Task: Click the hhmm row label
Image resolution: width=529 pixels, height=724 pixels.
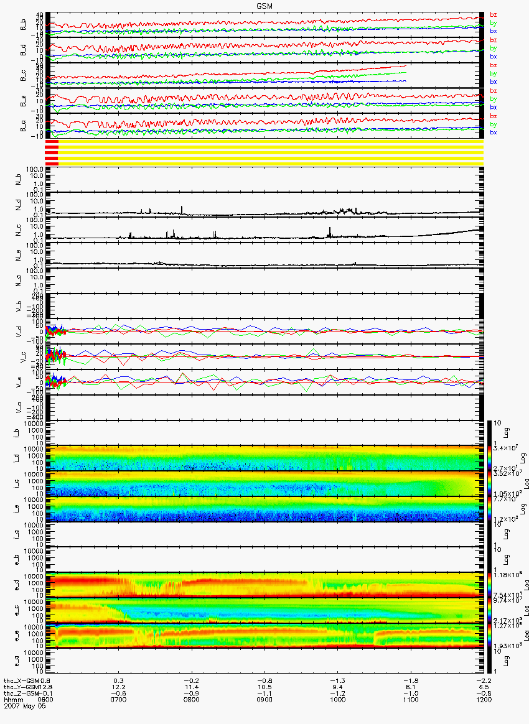Action: 14,700
